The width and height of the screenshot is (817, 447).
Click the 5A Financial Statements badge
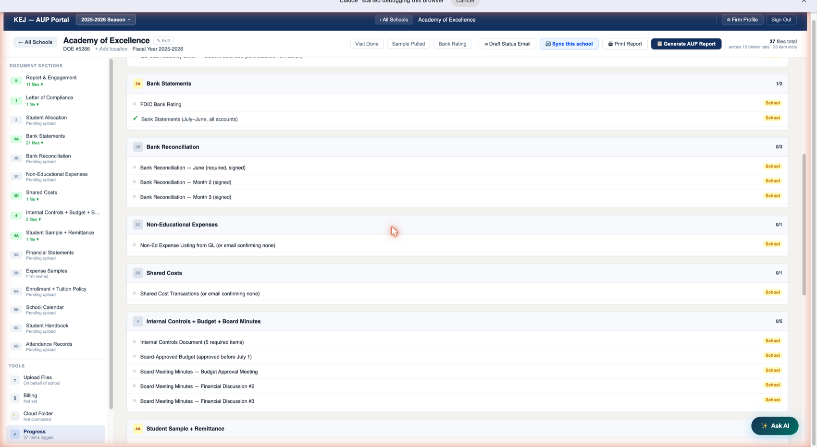click(16, 255)
